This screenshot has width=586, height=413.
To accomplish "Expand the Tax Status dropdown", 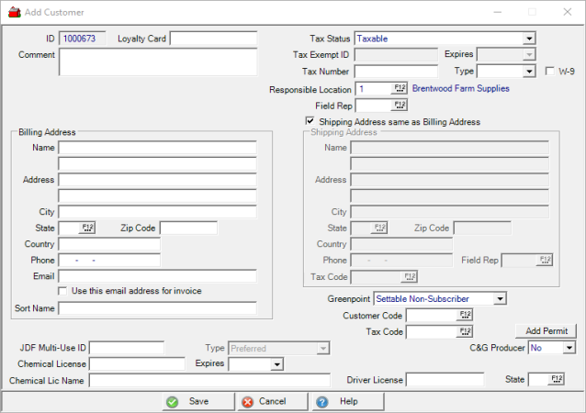I will coord(529,39).
